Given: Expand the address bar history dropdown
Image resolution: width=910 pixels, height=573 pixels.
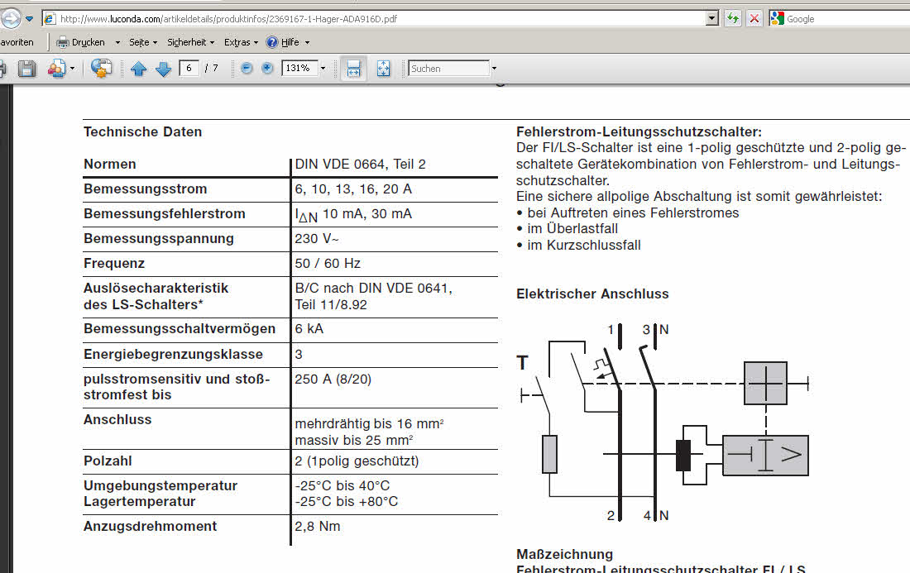Looking at the screenshot, I should pyautogui.click(x=710, y=17).
